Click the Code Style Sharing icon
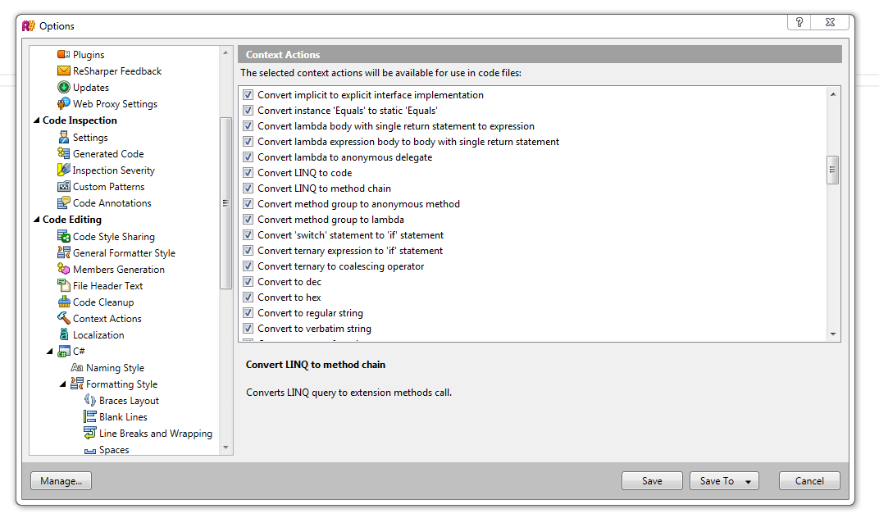This screenshot has width=879, height=527. point(63,236)
